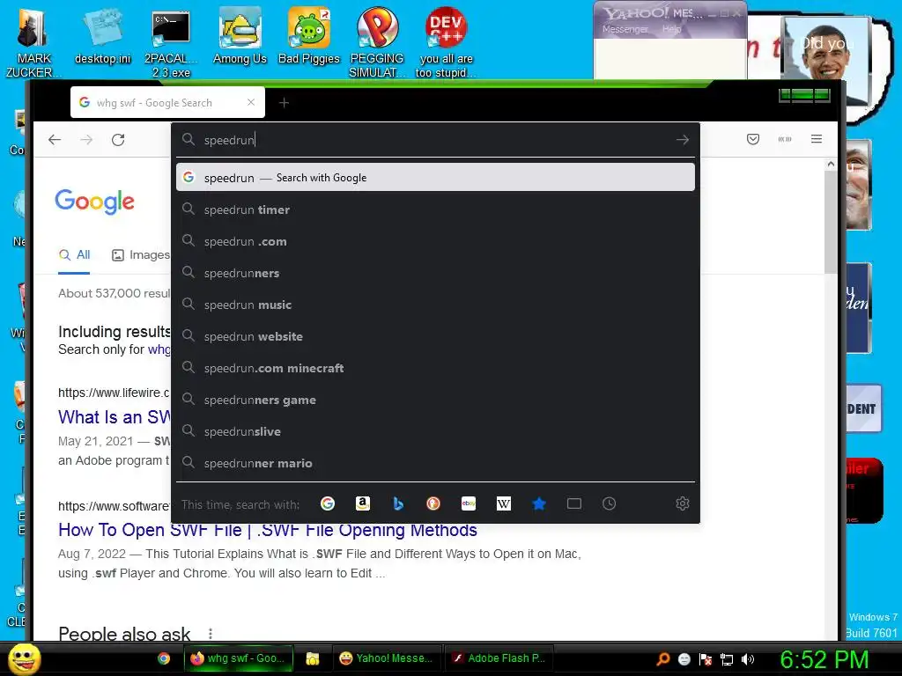The width and height of the screenshot is (902, 676).
Task: Search this time with Bing
Action: click(397, 503)
